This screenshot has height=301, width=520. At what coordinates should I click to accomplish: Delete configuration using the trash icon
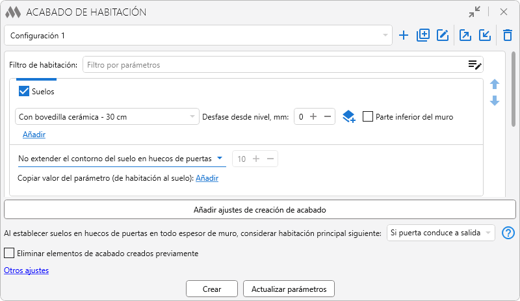pos(508,36)
